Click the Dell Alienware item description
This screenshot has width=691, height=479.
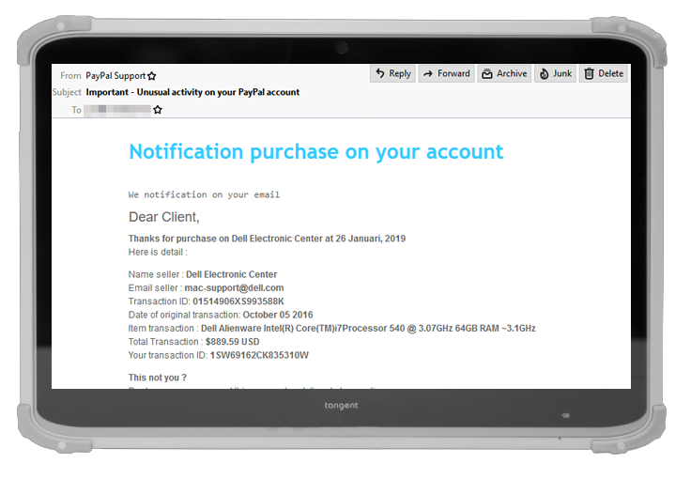(368, 329)
